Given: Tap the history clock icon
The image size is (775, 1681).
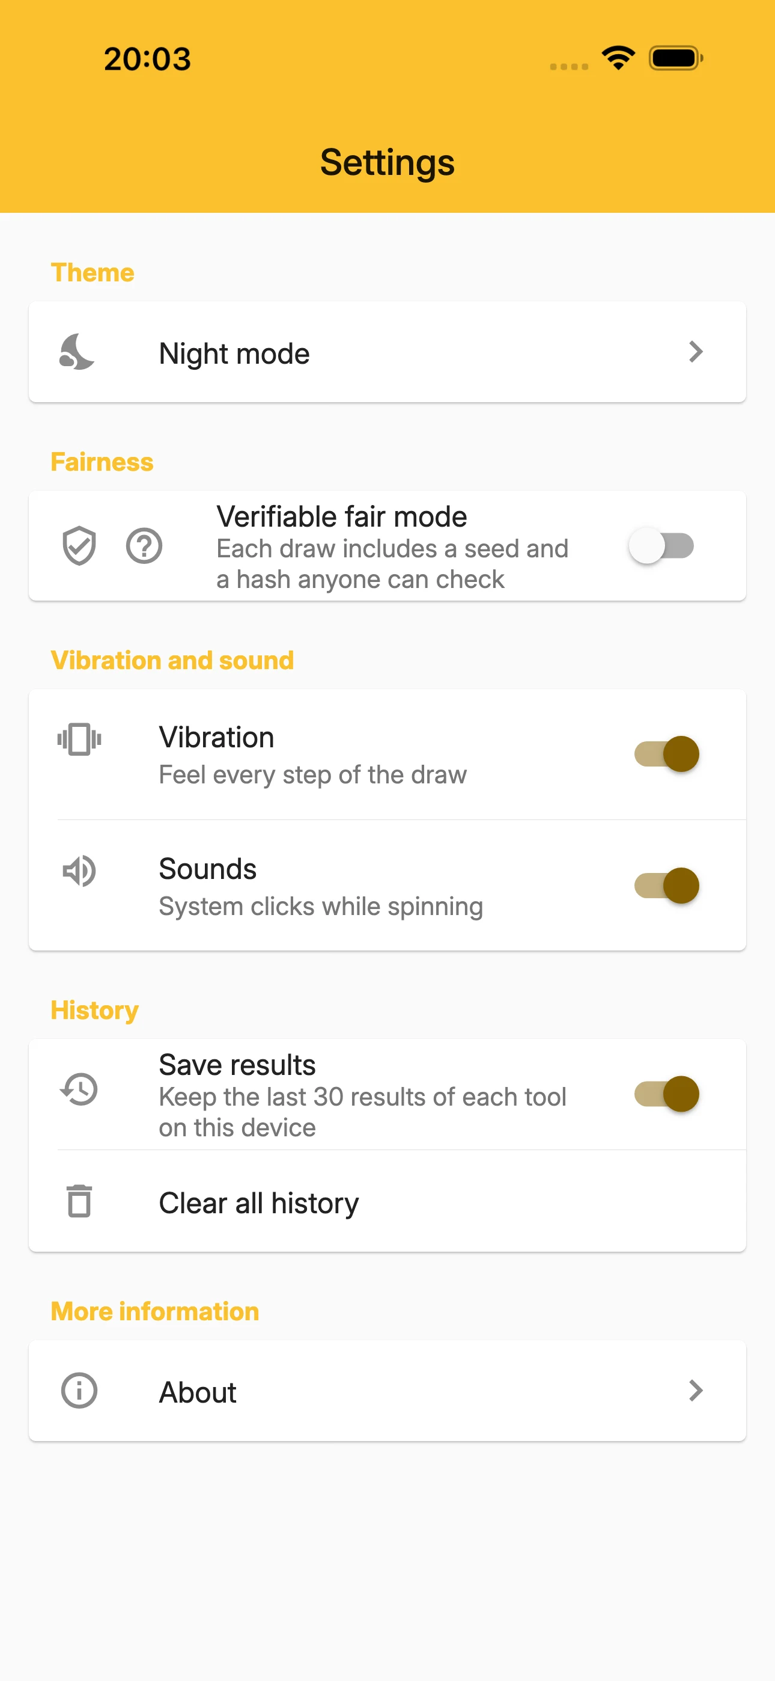Looking at the screenshot, I should [x=79, y=1089].
